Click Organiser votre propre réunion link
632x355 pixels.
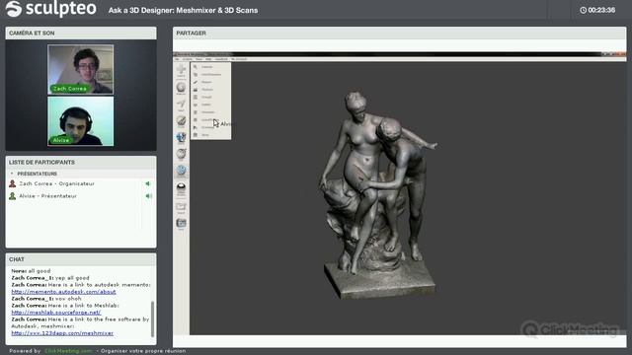point(143,351)
